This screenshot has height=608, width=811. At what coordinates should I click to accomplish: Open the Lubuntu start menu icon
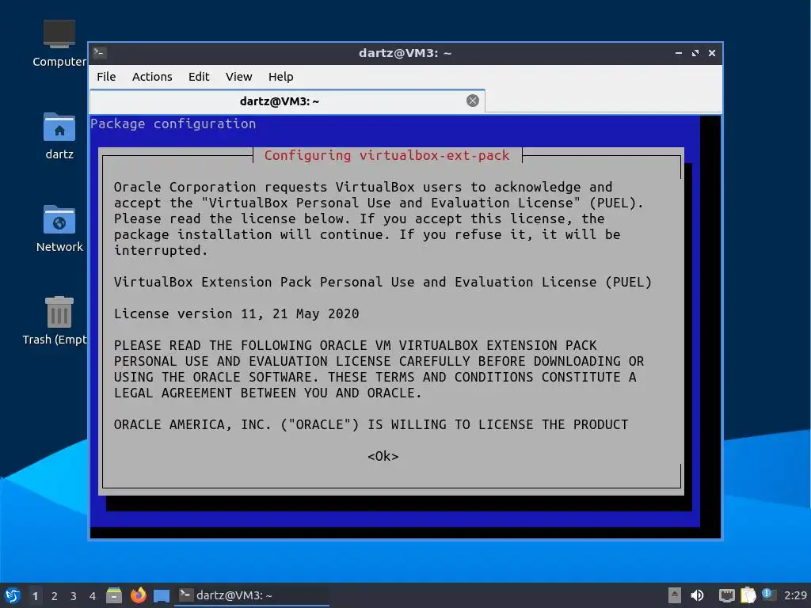pyautogui.click(x=13, y=595)
